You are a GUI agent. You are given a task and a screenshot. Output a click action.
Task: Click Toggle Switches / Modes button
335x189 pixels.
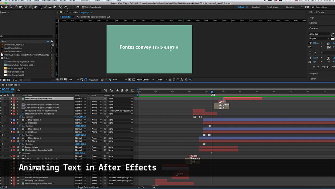pyautogui.click(x=88, y=187)
